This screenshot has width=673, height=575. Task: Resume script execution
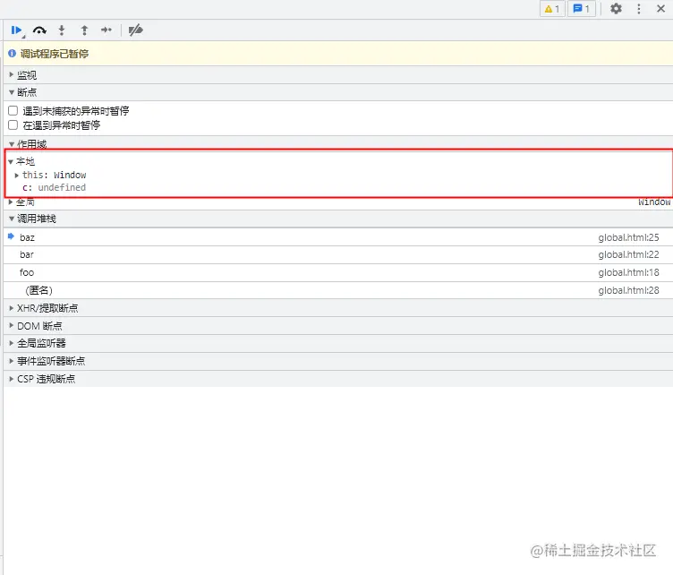(16, 30)
